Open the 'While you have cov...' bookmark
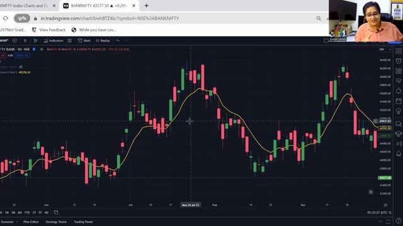 pyautogui.click(x=94, y=30)
